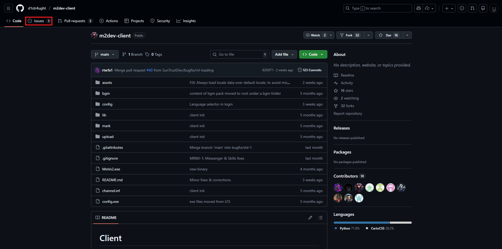Toggle Watch on this repository
The image size is (502, 249).
point(316,35)
